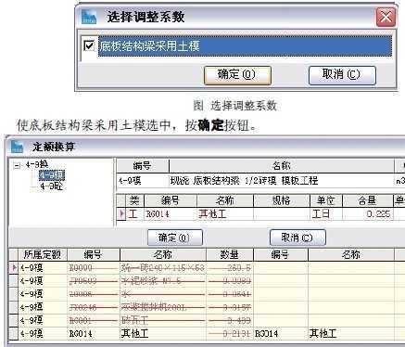The image size is (405, 347).
Task: Click the 规格 column header
Action: [281, 200]
